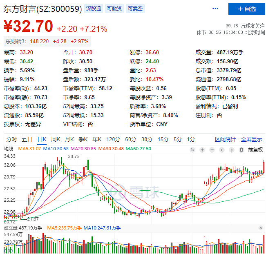Click the reset/undo chart view icon
Viewport: 266px width, 254px height.
point(192,150)
